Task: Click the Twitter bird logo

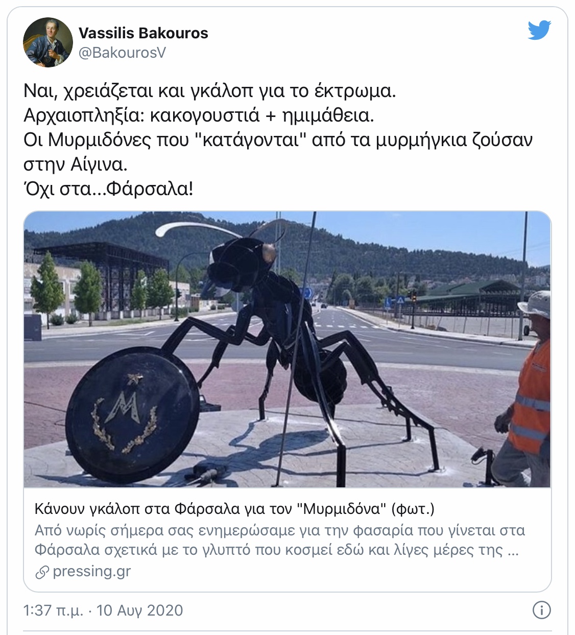Action: pos(539,30)
